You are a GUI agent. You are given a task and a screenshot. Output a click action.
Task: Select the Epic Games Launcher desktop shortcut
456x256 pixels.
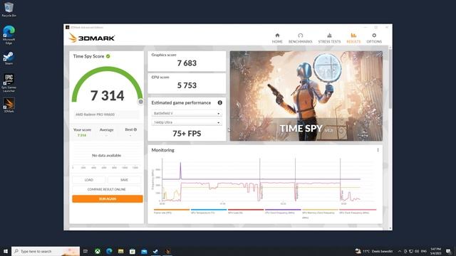pyautogui.click(x=9, y=83)
